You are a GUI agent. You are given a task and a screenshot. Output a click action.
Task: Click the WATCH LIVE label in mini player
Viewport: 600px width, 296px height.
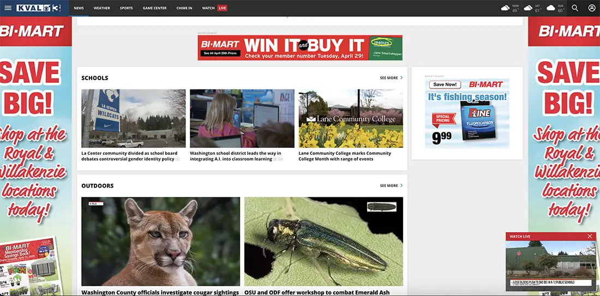coord(520,237)
